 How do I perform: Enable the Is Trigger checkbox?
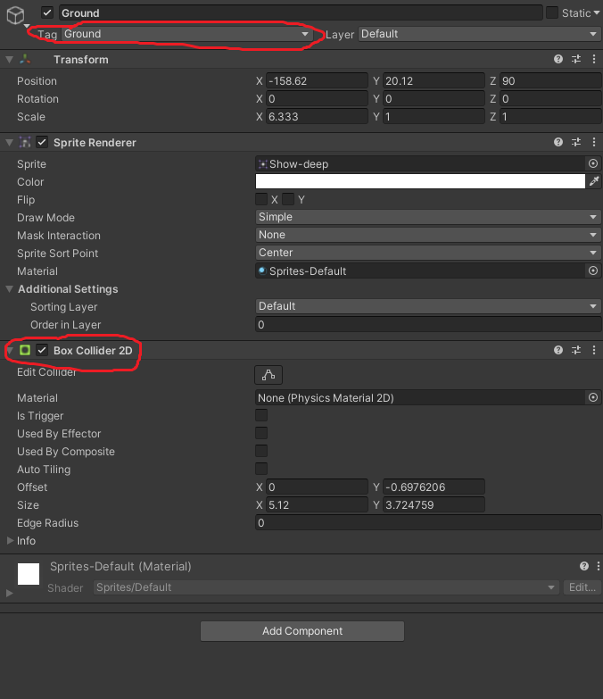(x=261, y=415)
